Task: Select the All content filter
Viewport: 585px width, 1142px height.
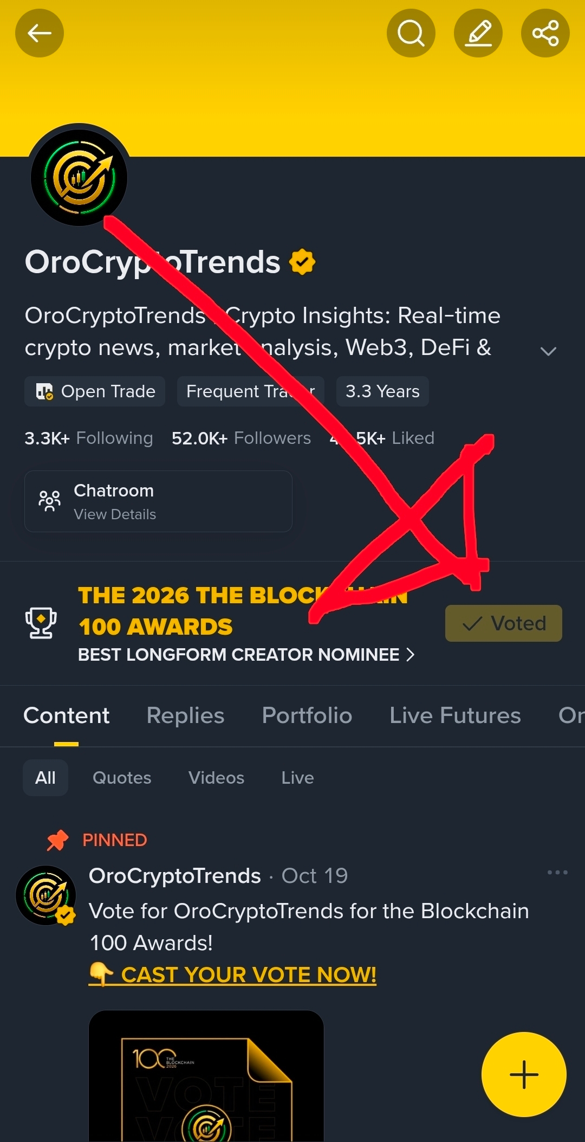Action: (45, 778)
